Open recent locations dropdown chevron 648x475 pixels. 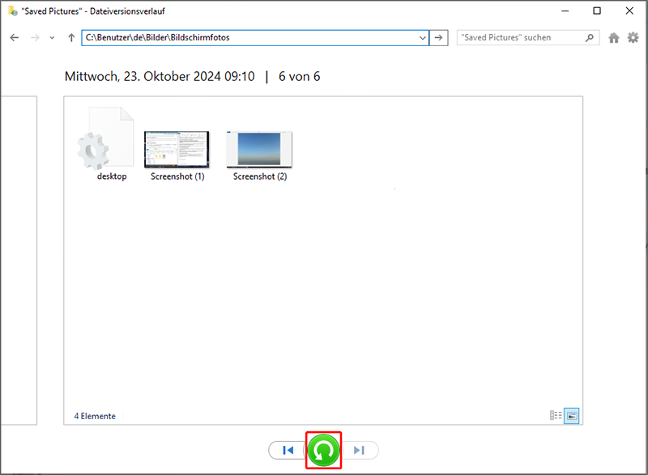point(52,37)
